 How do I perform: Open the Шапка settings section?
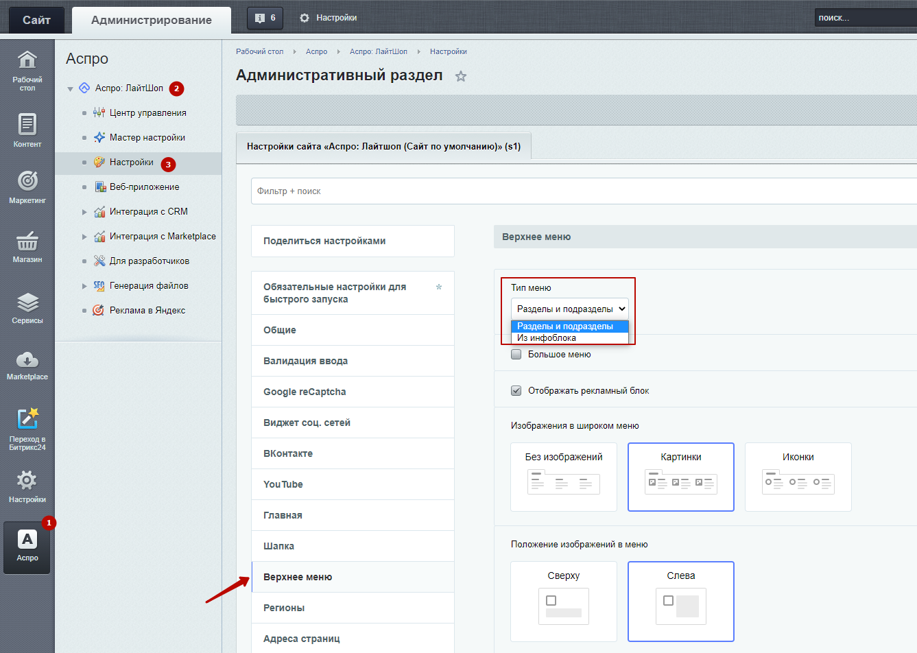(x=353, y=546)
